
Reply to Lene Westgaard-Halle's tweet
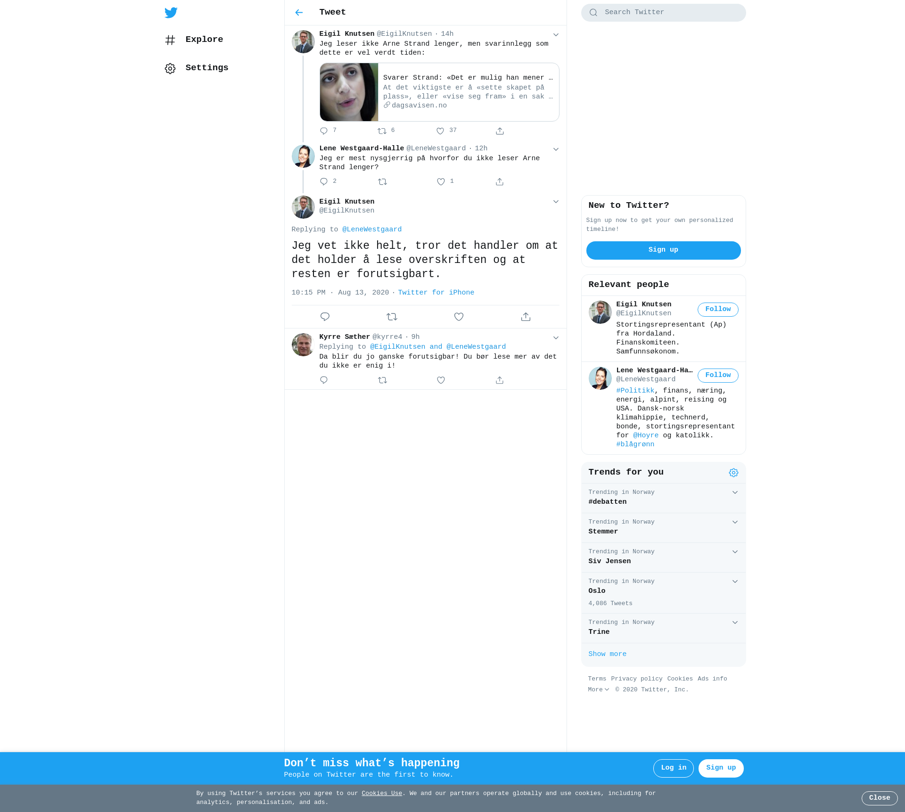[324, 182]
